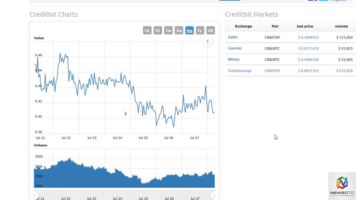The image size is (356, 200).
Task: Click the Jul 26 label on value chart axis
Action: 169,137
